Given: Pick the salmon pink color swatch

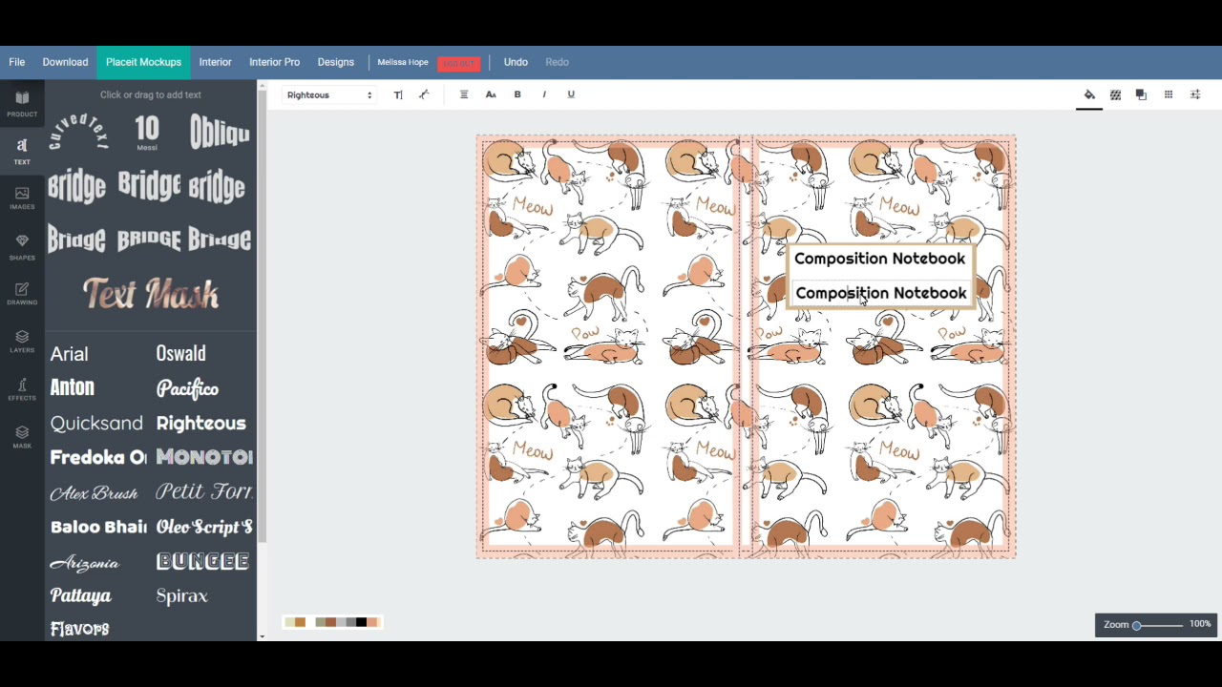Looking at the screenshot, I should pos(372,622).
